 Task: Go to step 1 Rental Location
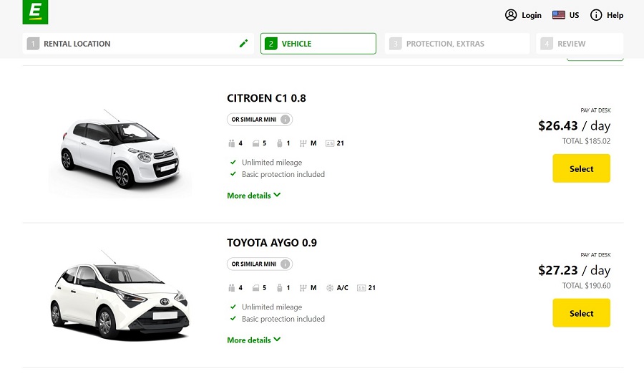(x=138, y=44)
